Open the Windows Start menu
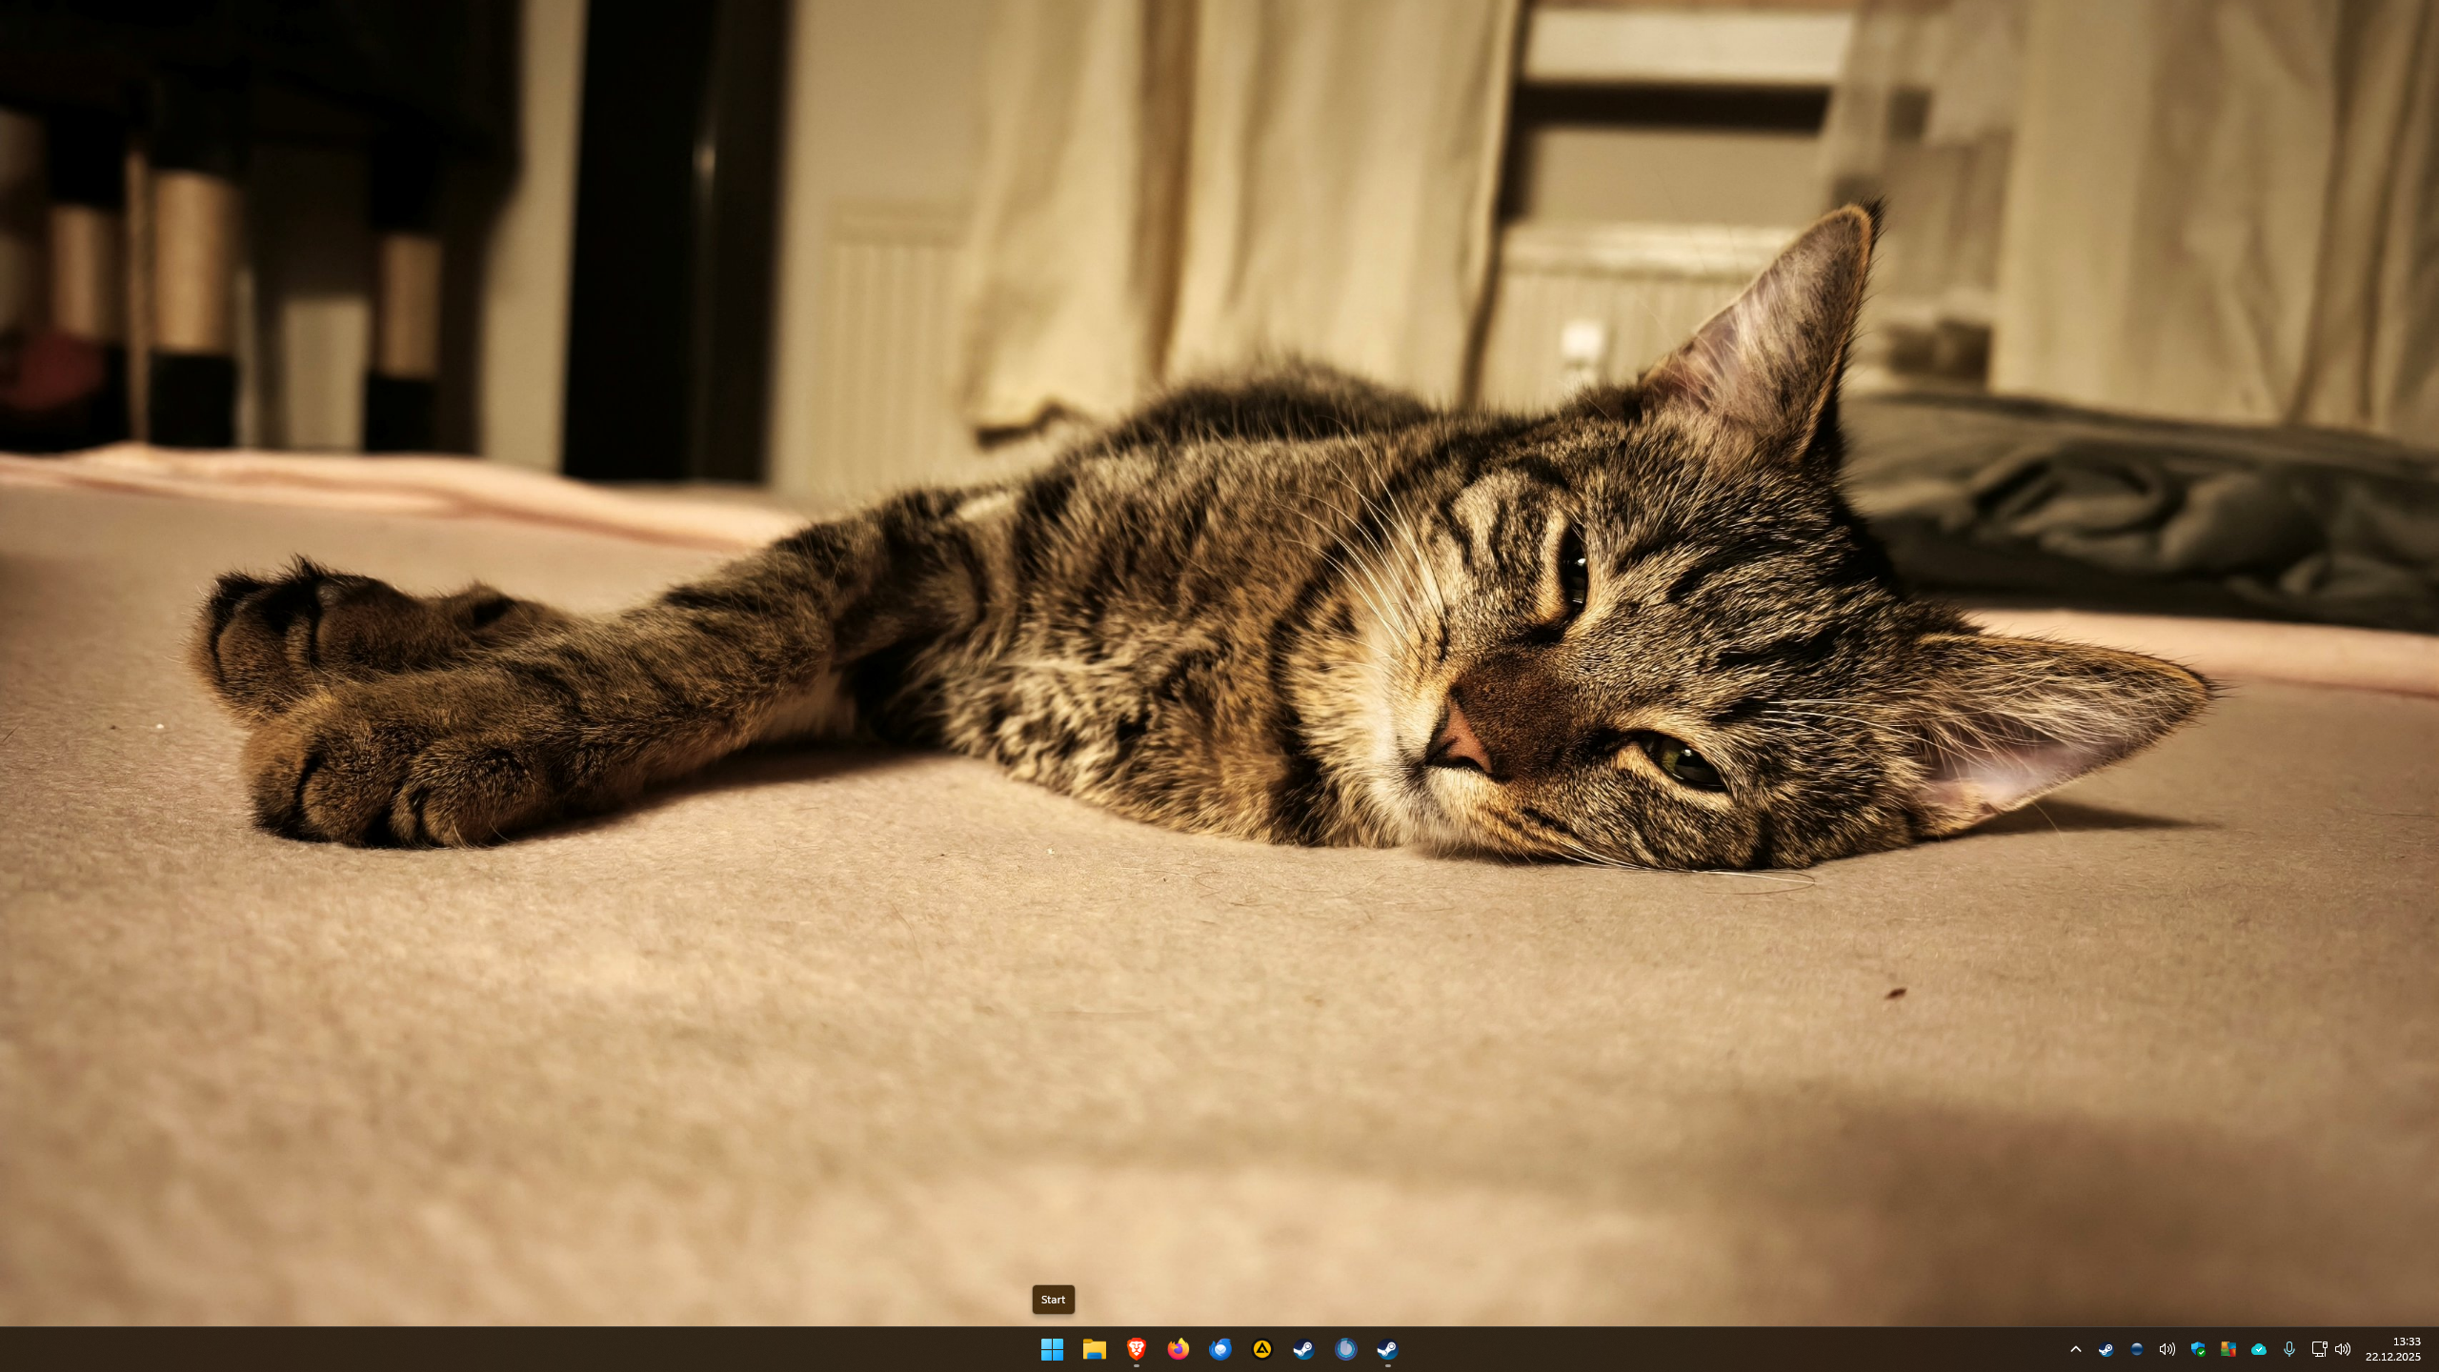This screenshot has width=2439, height=1372. tap(1052, 1349)
